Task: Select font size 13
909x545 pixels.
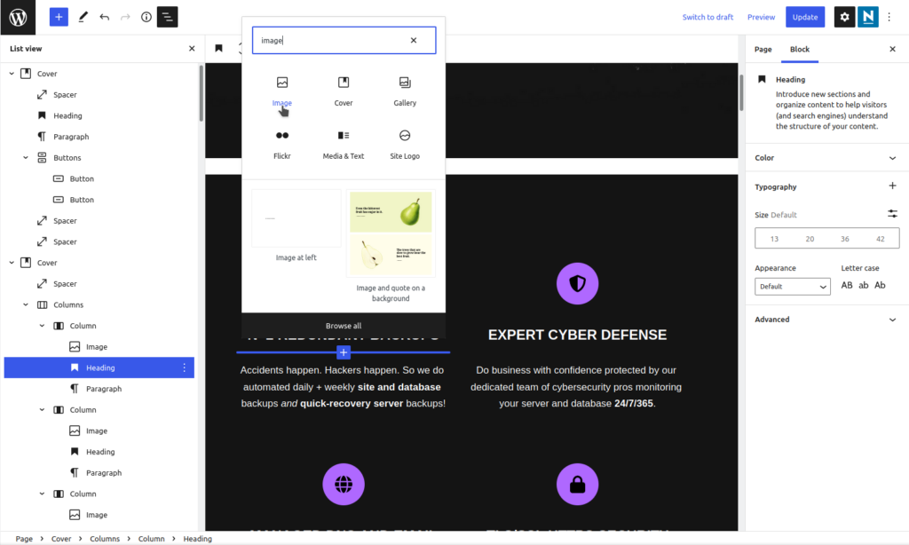Action: point(774,238)
